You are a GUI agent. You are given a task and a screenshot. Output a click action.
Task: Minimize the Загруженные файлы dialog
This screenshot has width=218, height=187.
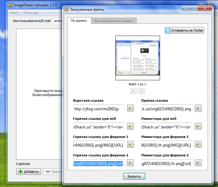click(x=186, y=8)
